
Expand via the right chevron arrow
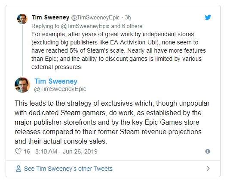pos(208,169)
